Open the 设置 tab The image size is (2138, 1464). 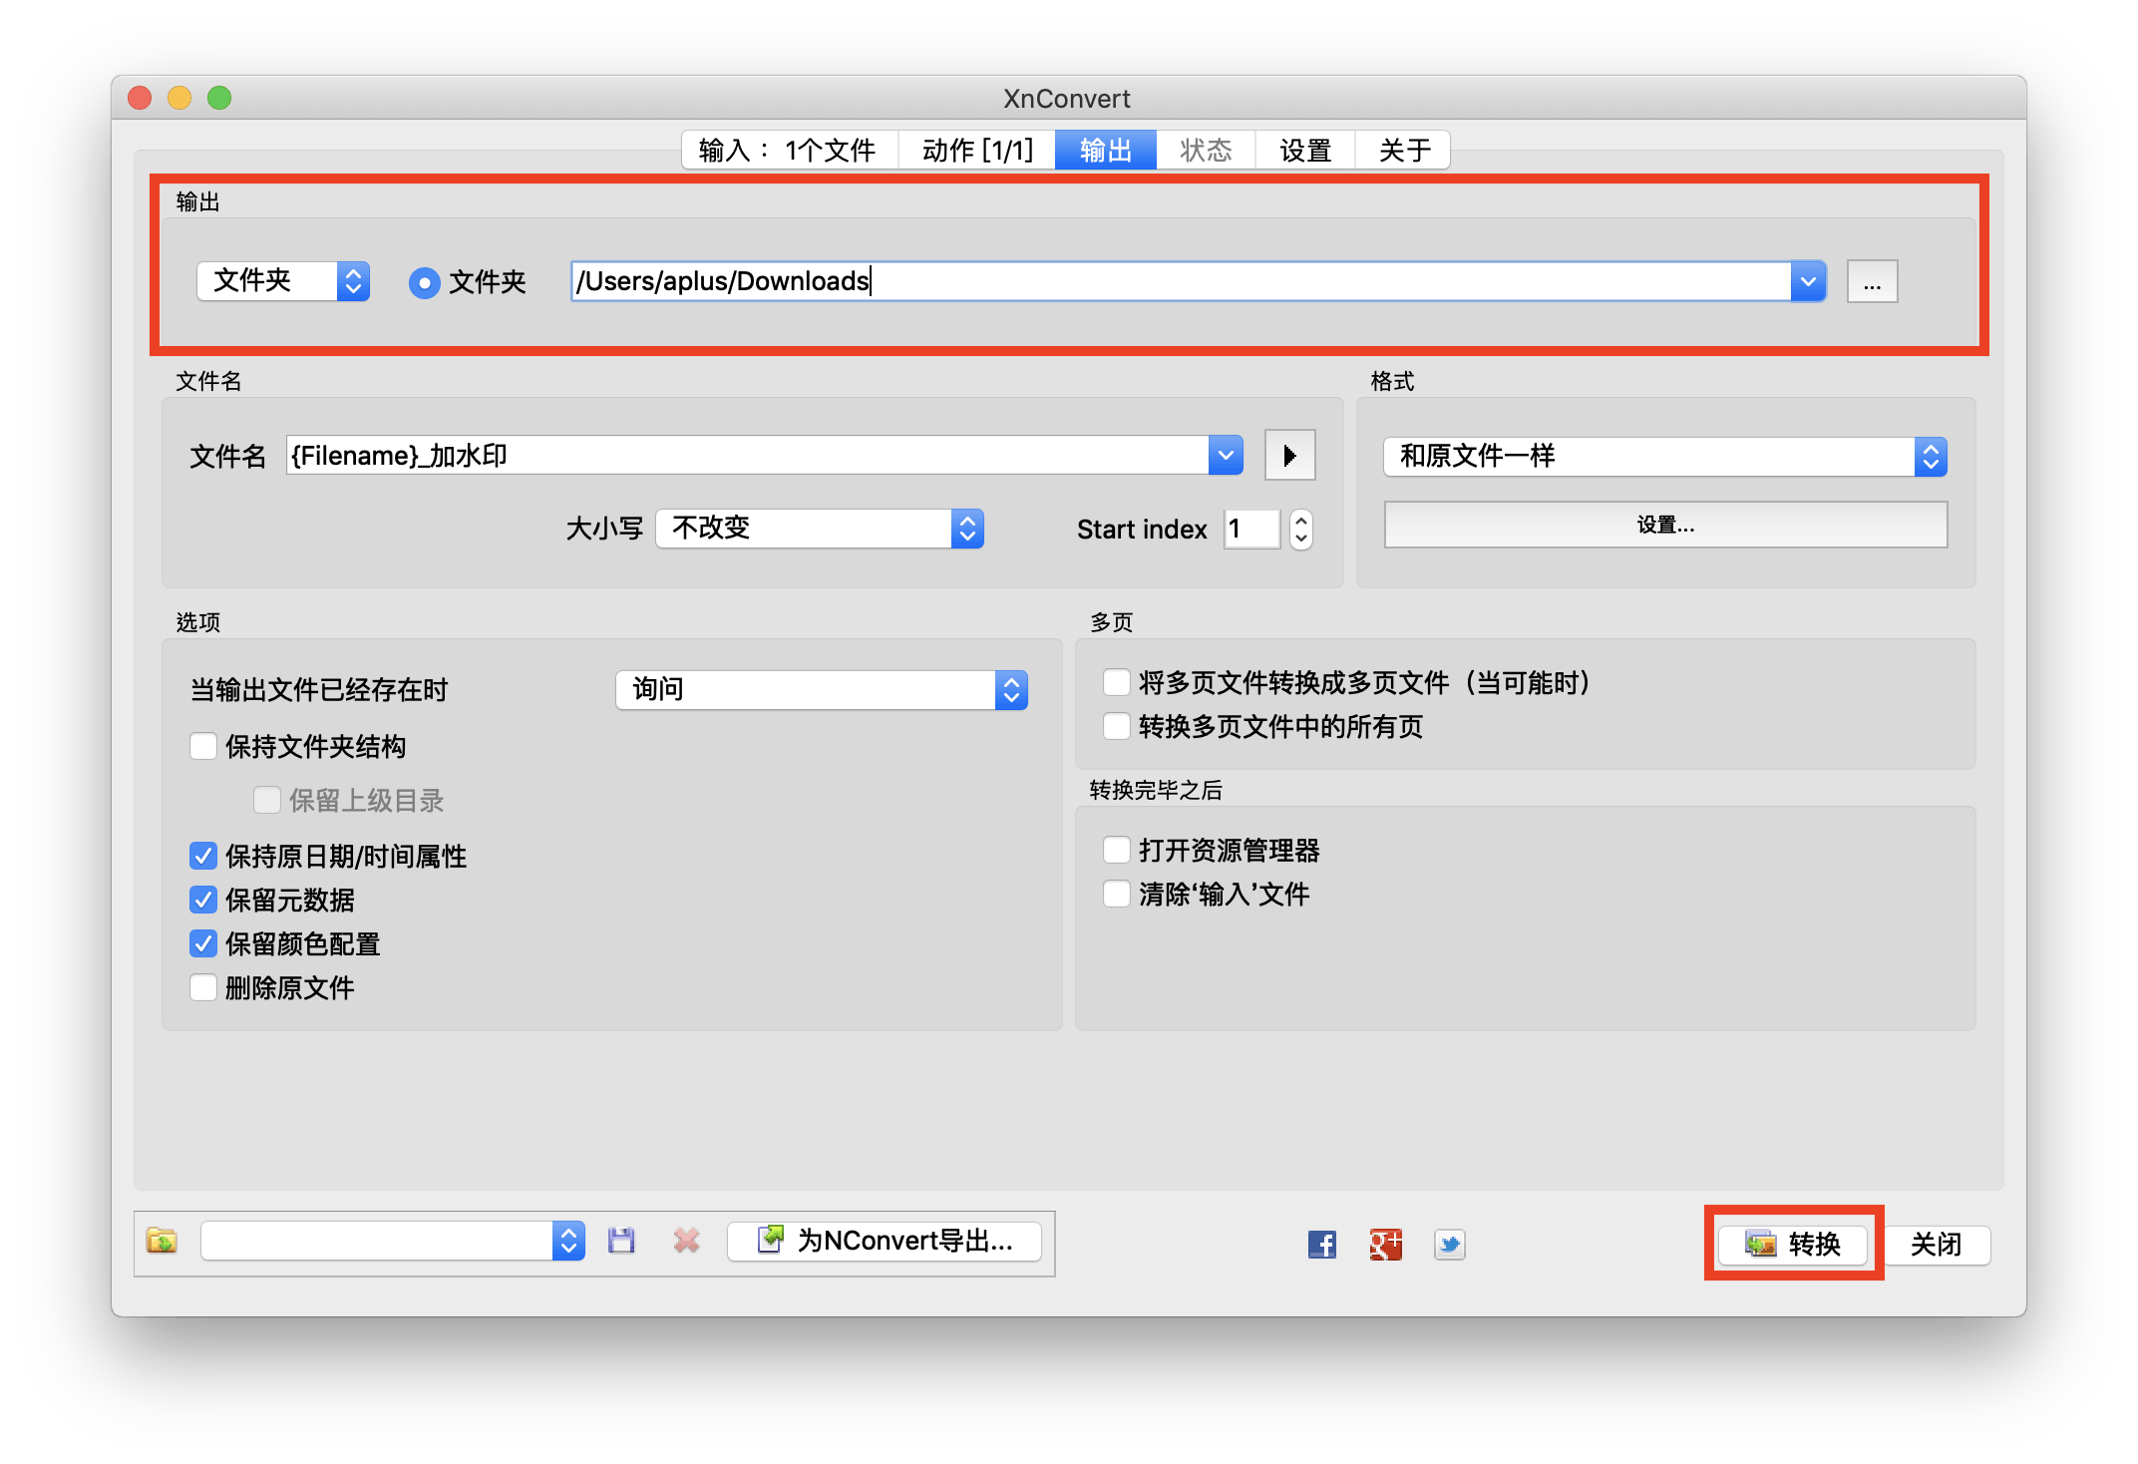click(1305, 151)
